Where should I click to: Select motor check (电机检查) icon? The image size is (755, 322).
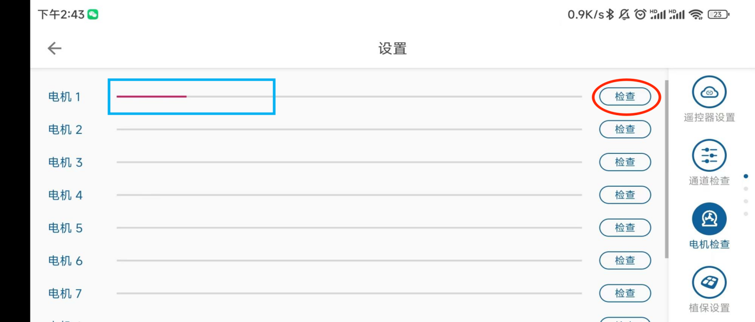[709, 220]
